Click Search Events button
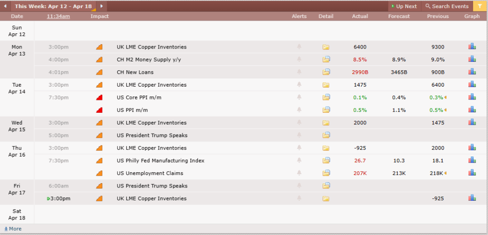The image size is (488, 235). tap(447, 6)
